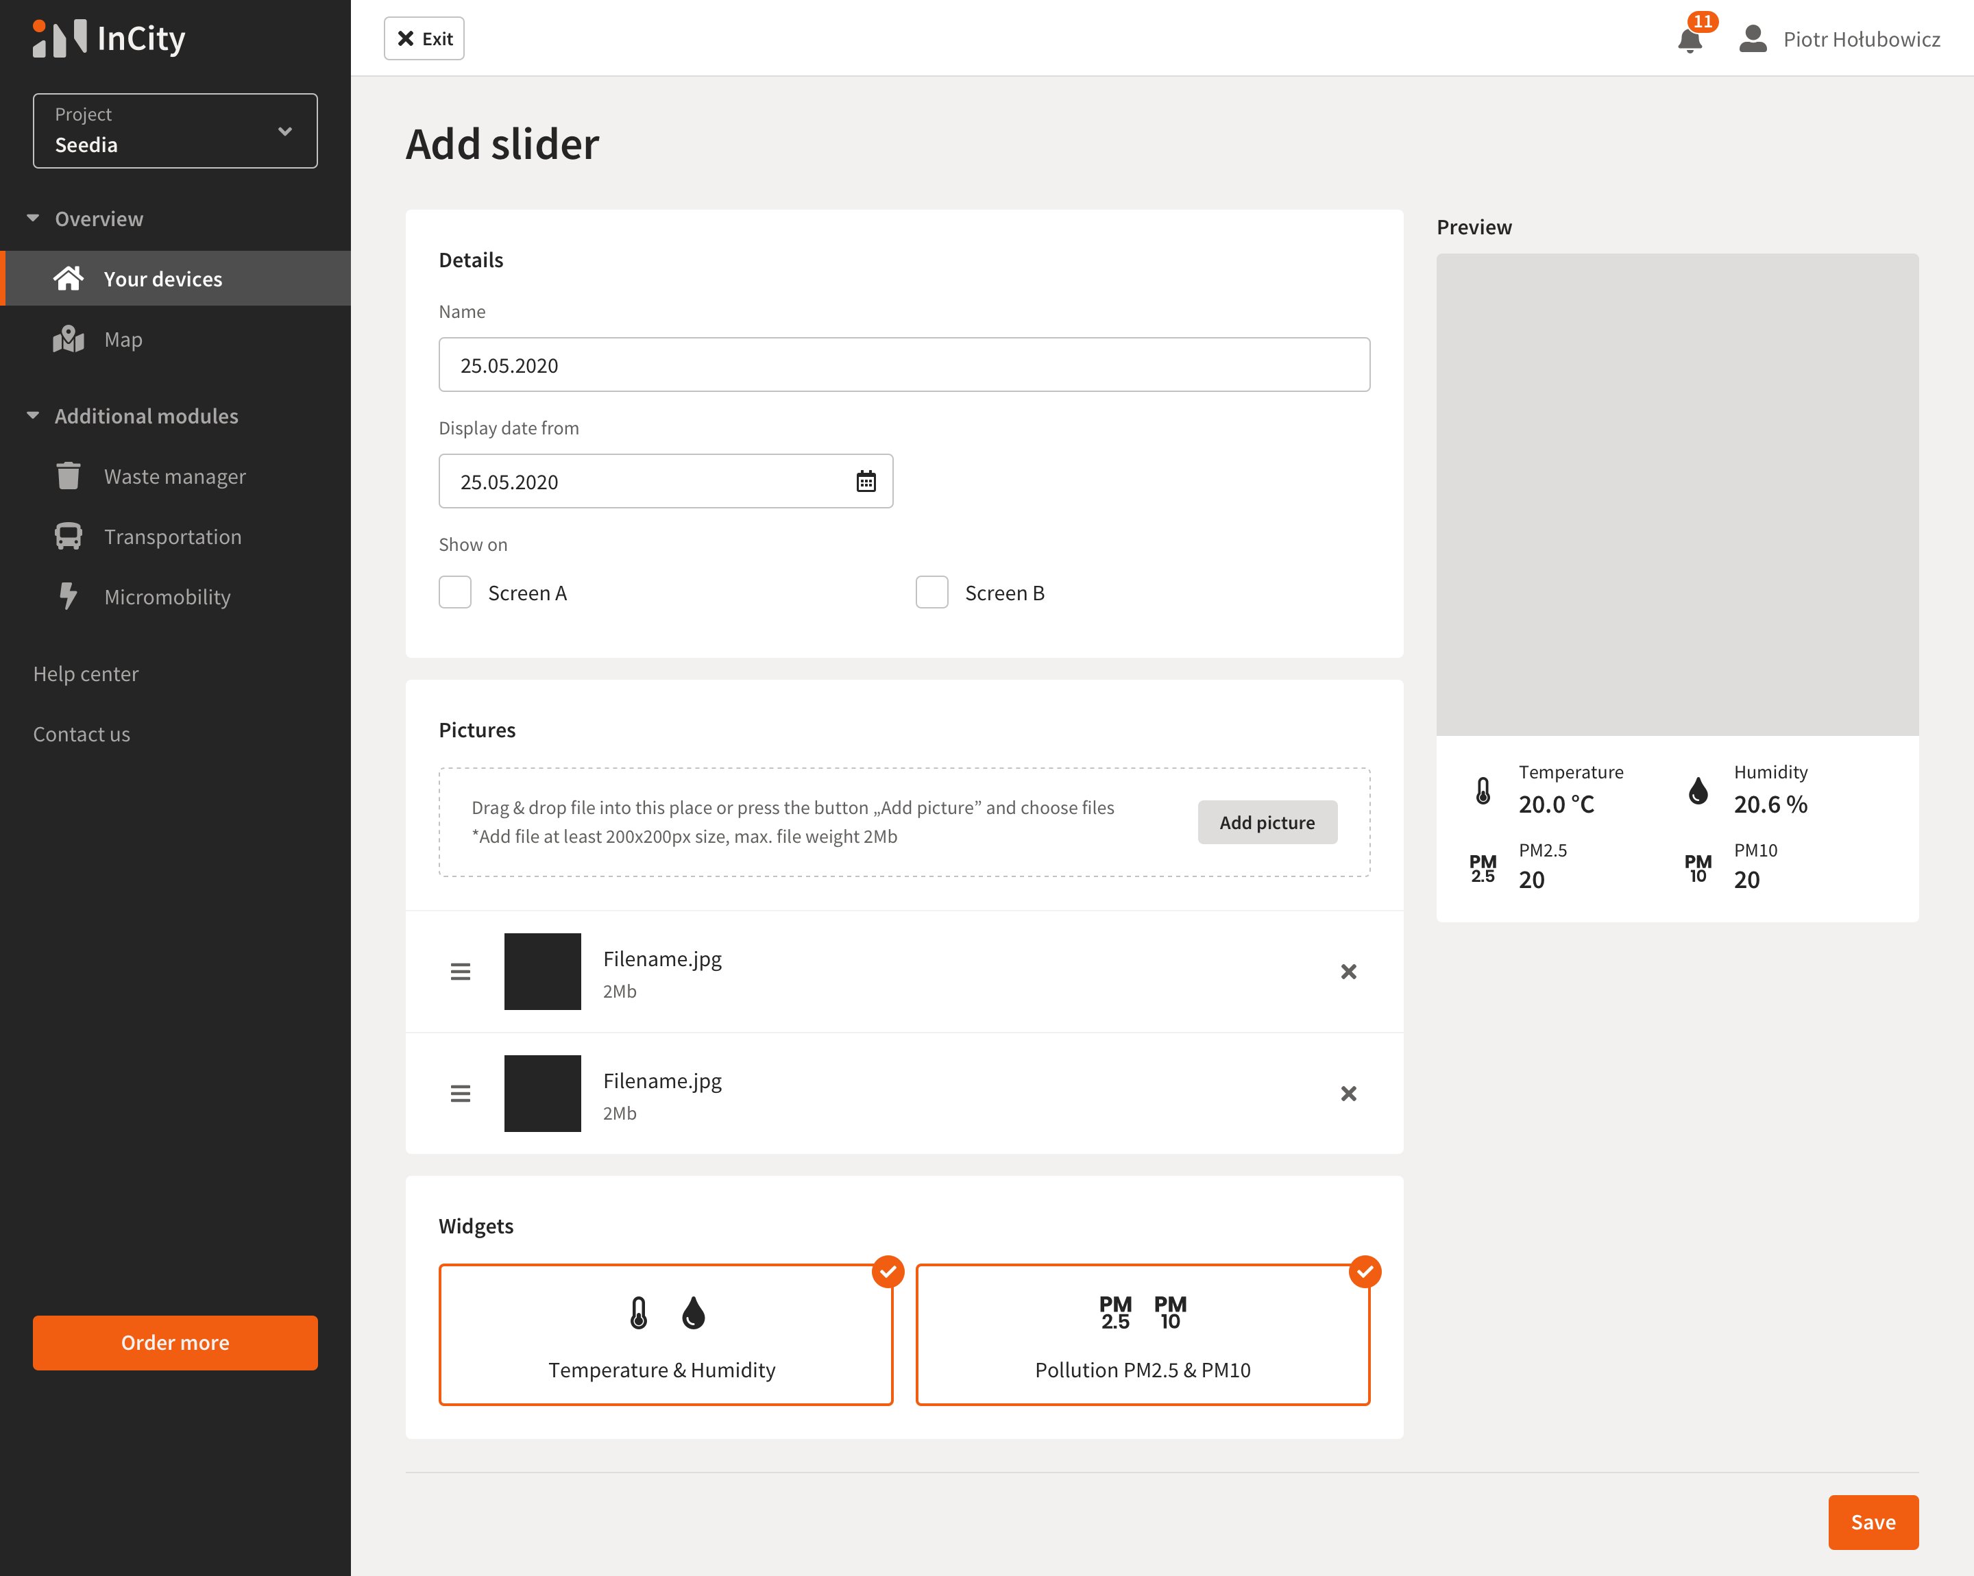
Task: Enable the Screen A checkbox
Action: click(x=455, y=592)
